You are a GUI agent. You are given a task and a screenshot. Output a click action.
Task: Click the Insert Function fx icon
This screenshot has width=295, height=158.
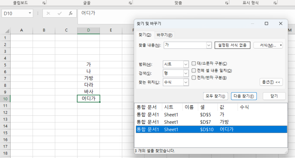click(x=71, y=13)
